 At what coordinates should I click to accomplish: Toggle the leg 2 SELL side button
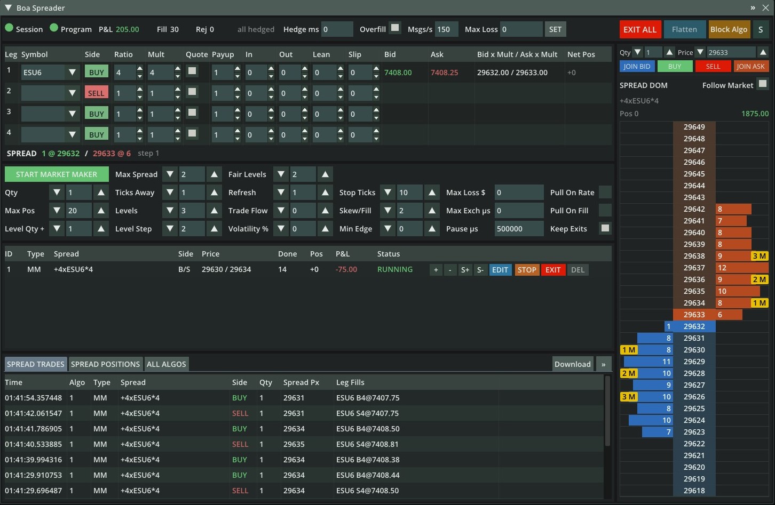coord(96,93)
